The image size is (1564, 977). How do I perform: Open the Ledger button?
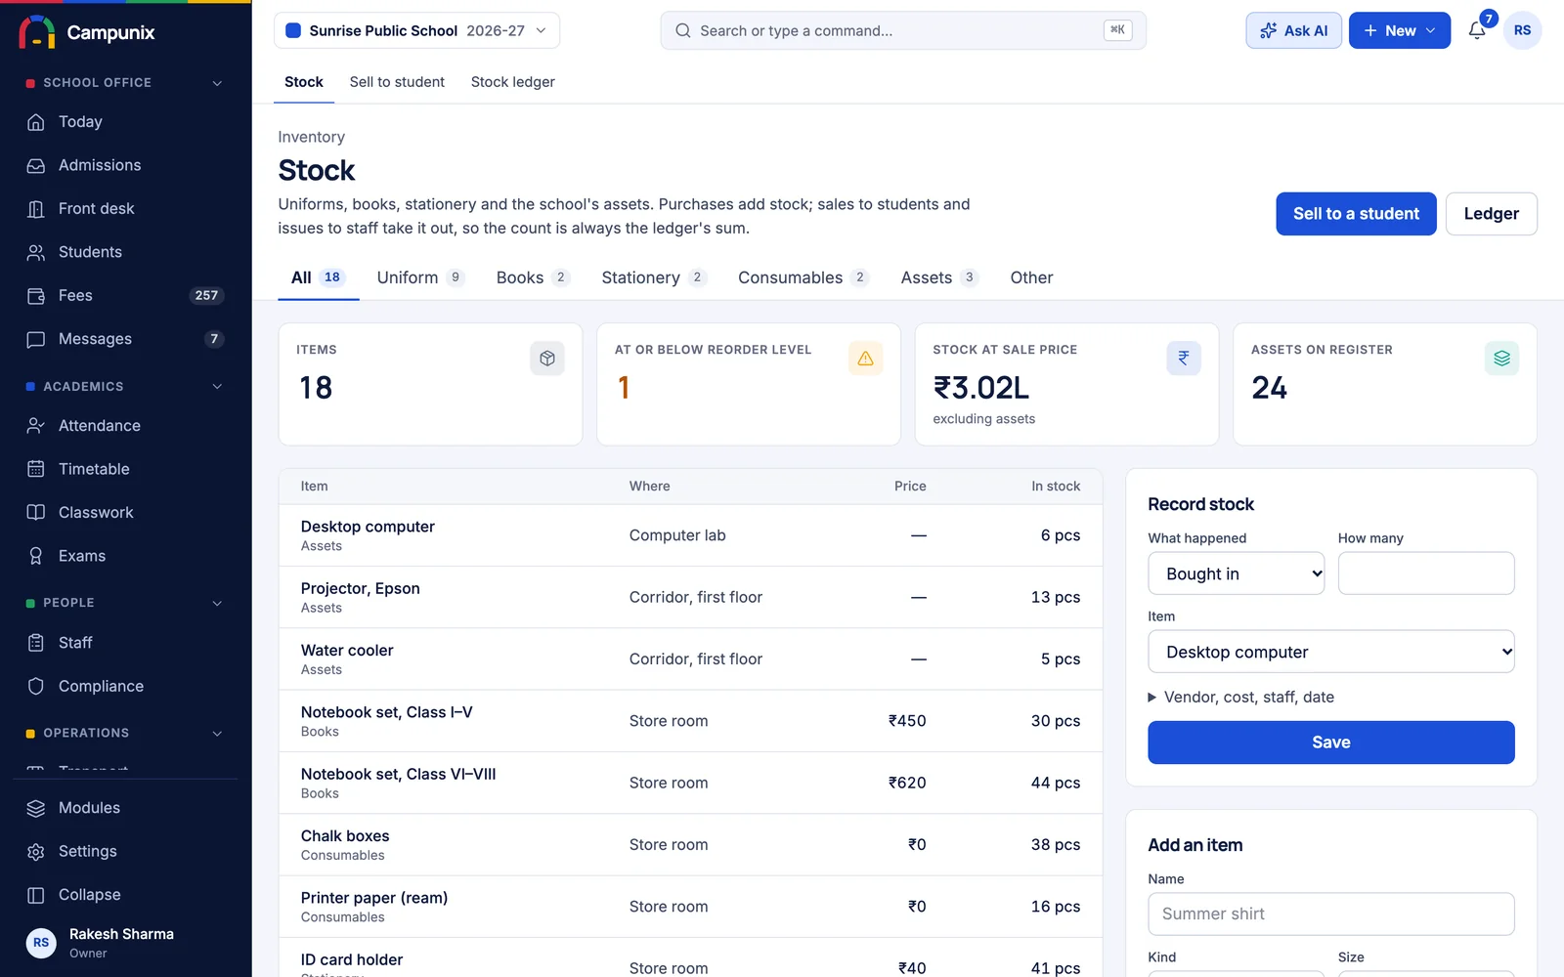coord(1491,214)
